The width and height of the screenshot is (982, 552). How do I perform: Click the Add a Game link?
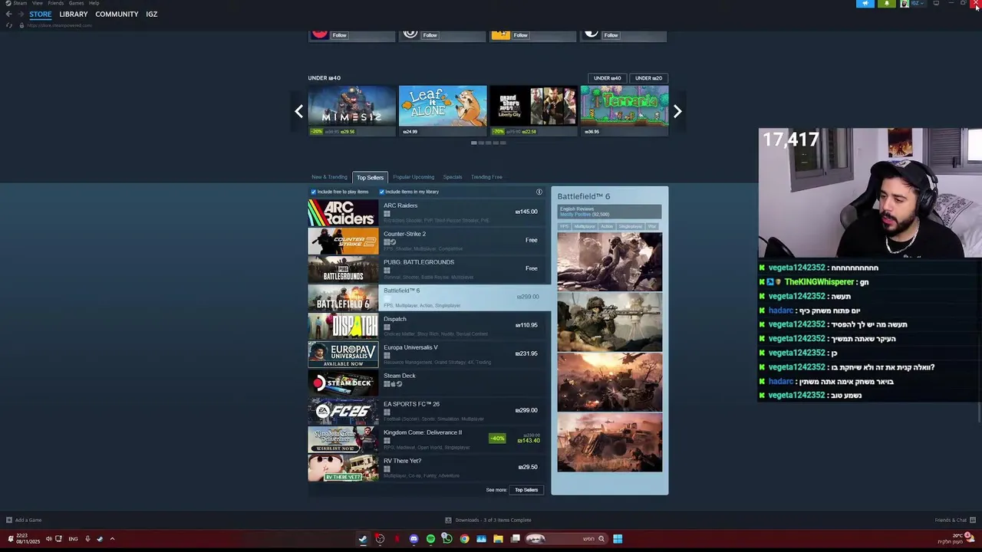[28, 520]
